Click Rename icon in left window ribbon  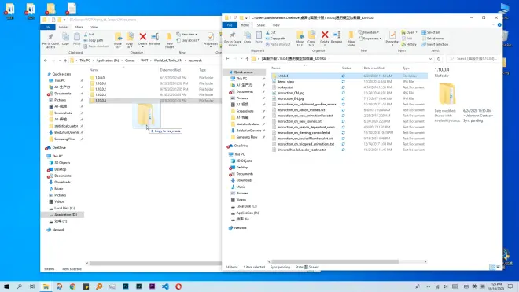tap(155, 39)
